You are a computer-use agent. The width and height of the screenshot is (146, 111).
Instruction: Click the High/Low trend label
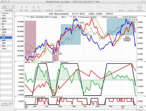tap(57, 97)
